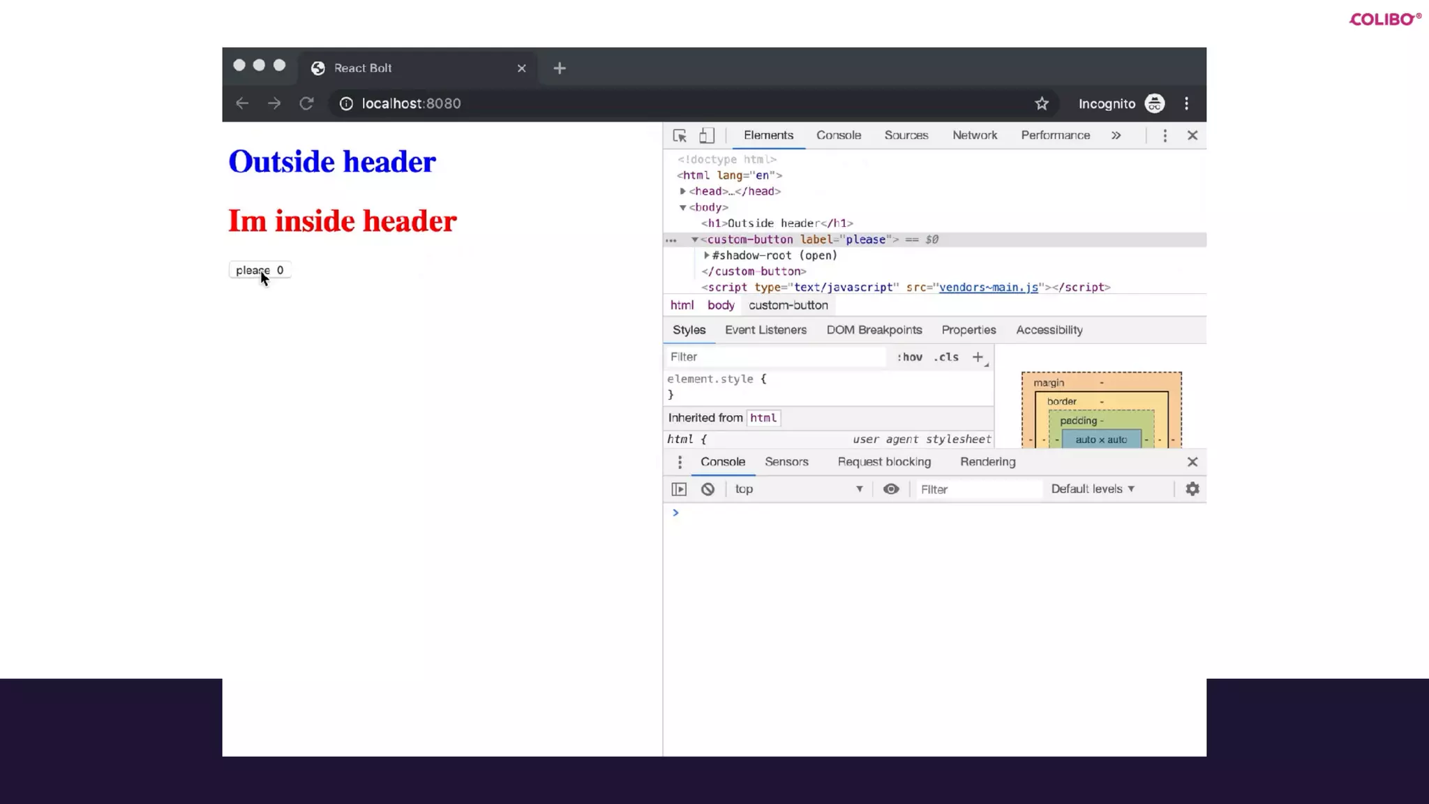Screen dimensions: 1429x804
Task: Toggle the device toolbar icon
Action: pyautogui.click(x=706, y=135)
